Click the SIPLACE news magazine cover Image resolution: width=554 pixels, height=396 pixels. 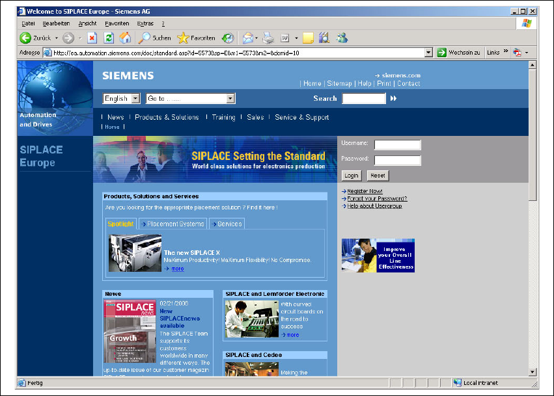click(130, 332)
